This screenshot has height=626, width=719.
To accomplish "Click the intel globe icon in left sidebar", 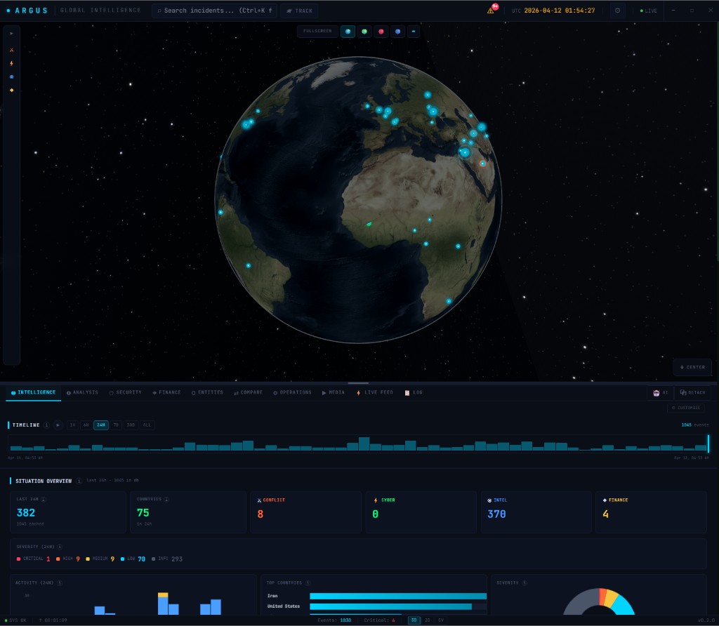I will tap(11, 76).
